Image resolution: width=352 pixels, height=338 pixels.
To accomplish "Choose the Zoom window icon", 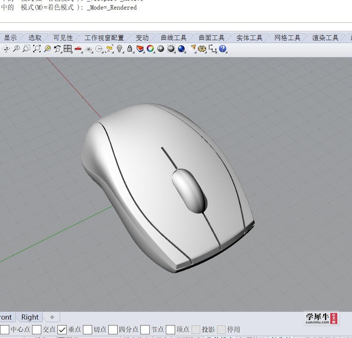I will coord(26,49).
